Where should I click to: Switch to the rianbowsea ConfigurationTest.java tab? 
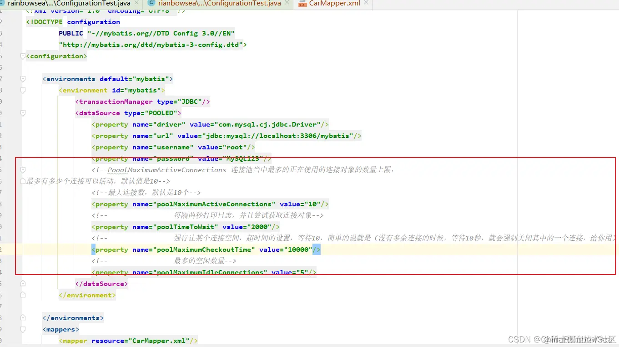[219, 4]
